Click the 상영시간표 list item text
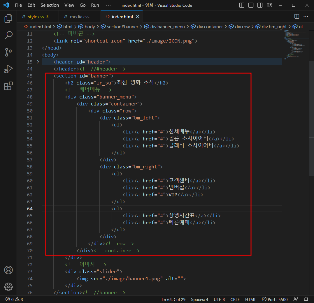 182,215
